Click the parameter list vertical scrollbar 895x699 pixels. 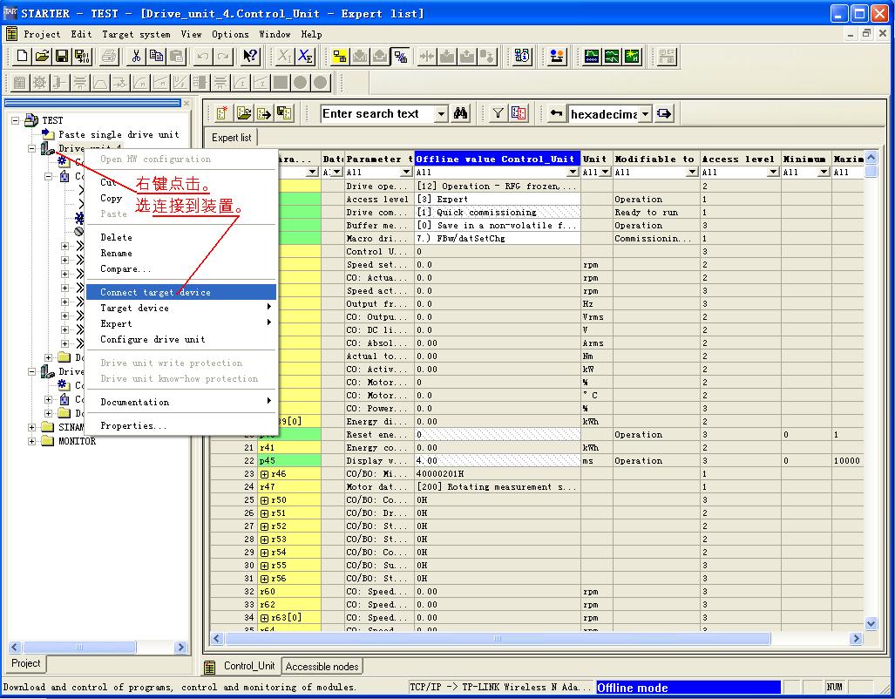coord(871,392)
